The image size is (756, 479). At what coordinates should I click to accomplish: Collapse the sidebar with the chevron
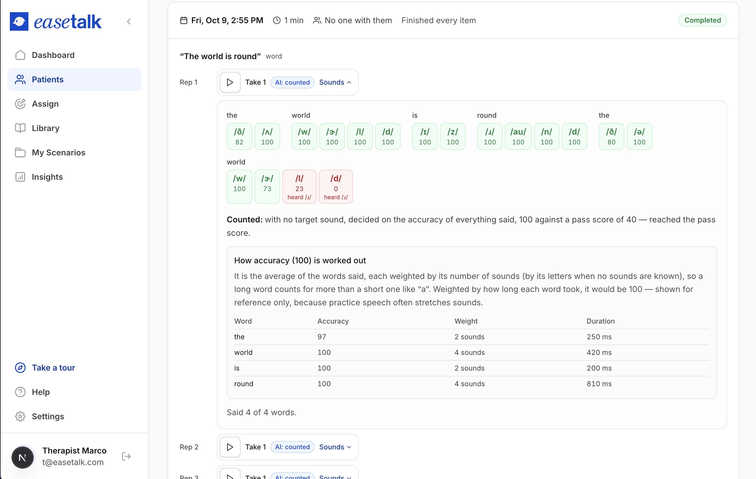point(129,21)
